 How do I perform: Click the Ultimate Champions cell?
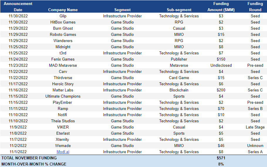tap(63, 96)
